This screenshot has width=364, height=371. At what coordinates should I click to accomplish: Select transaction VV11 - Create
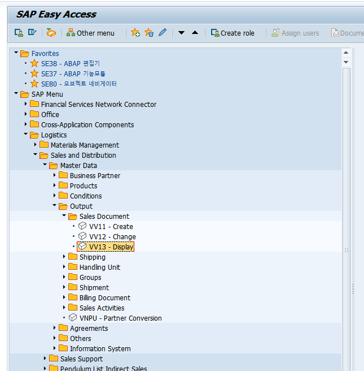(x=111, y=226)
